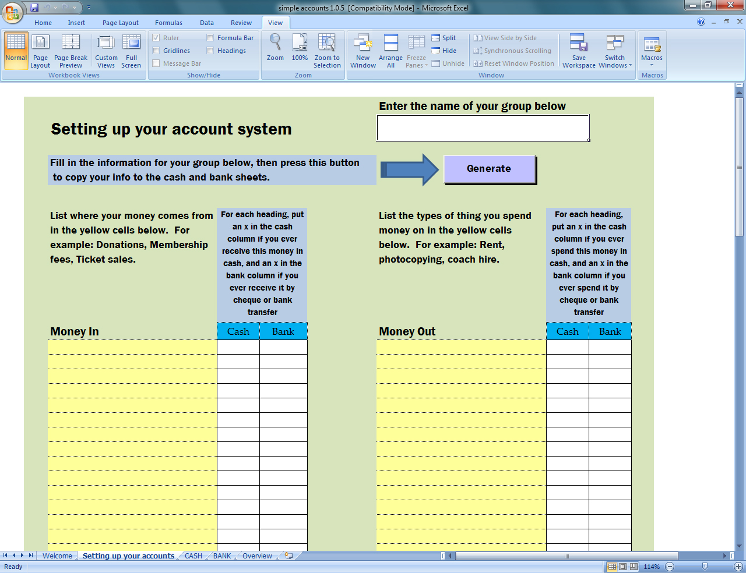Image resolution: width=746 pixels, height=573 pixels.
Task: Switch to Normal workbook view
Action: (x=16, y=50)
